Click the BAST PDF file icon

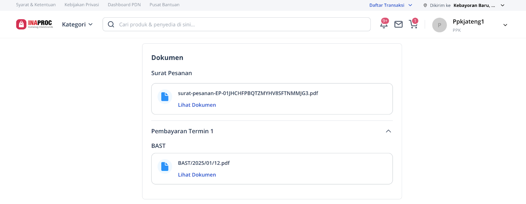(165, 167)
